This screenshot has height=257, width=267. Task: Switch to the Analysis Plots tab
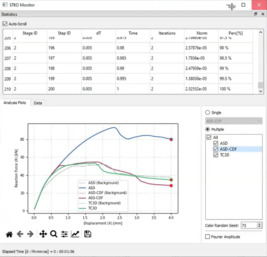tap(15, 103)
